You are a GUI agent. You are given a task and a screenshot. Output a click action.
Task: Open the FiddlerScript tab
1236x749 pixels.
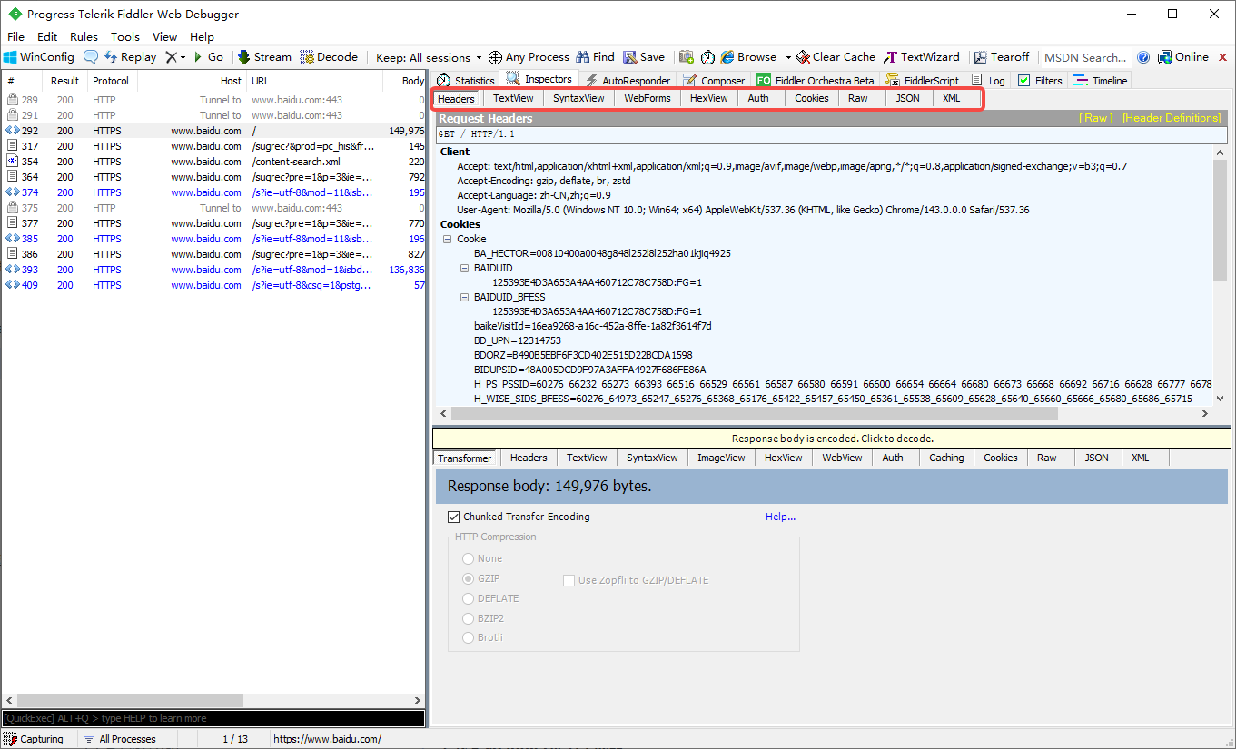[923, 80]
